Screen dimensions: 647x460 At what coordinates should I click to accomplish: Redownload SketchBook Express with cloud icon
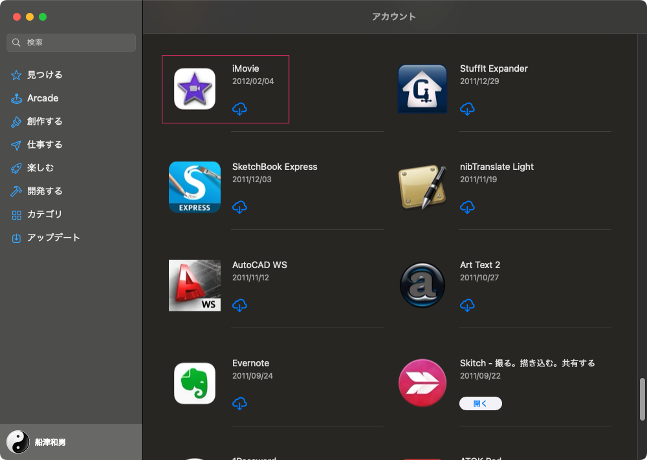point(239,207)
